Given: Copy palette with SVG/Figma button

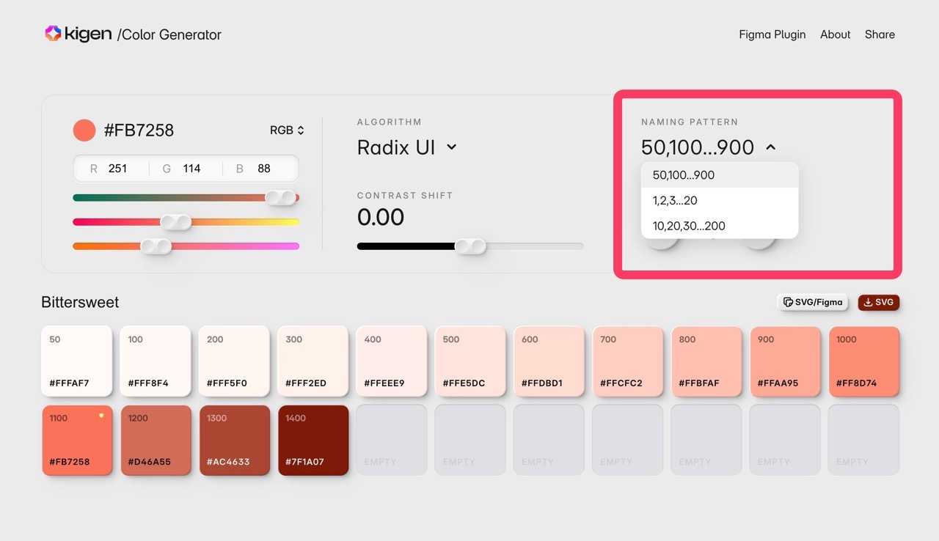Looking at the screenshot, I should pos(812,302).
